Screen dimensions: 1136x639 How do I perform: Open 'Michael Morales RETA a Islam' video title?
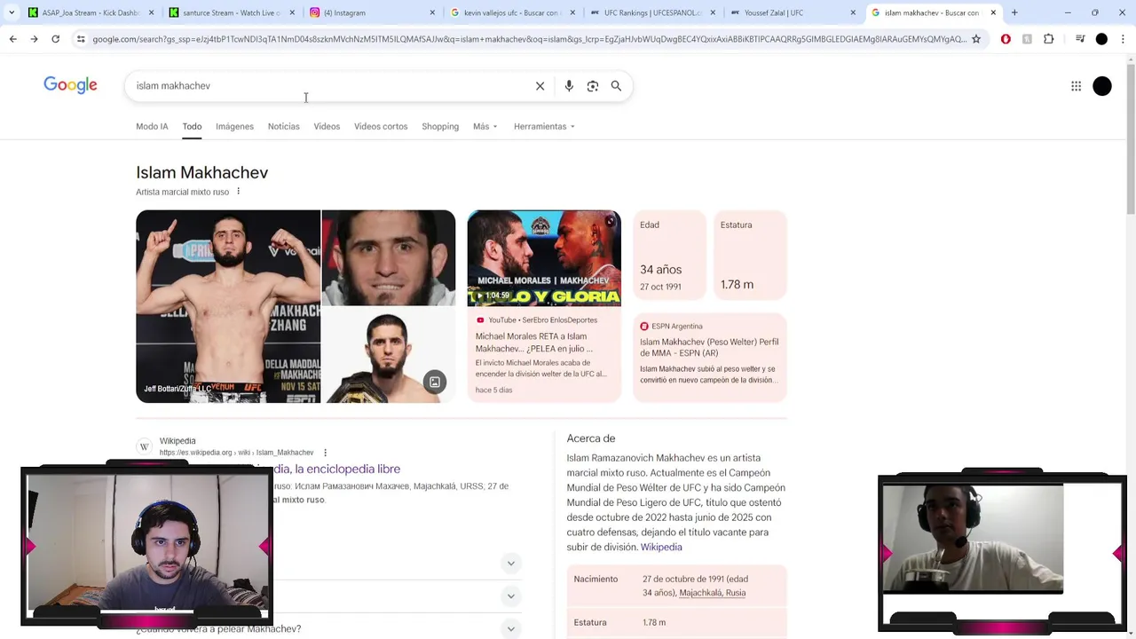(533, 343)
